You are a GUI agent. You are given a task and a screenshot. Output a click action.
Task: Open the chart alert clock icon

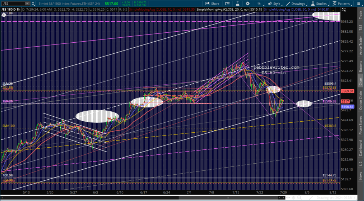tap(227, 4)
